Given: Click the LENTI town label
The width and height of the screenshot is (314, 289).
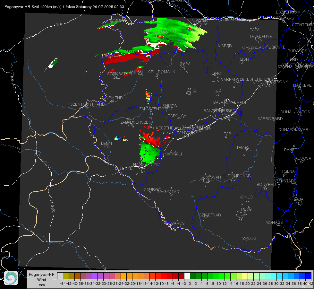Looking at the screenshot, I should (106, 144).
